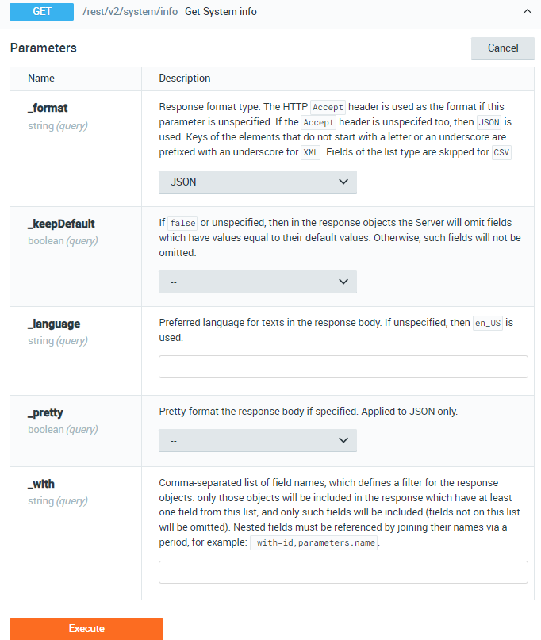Click inside the _language input field
541x640 pixels.
coord(343,366)
